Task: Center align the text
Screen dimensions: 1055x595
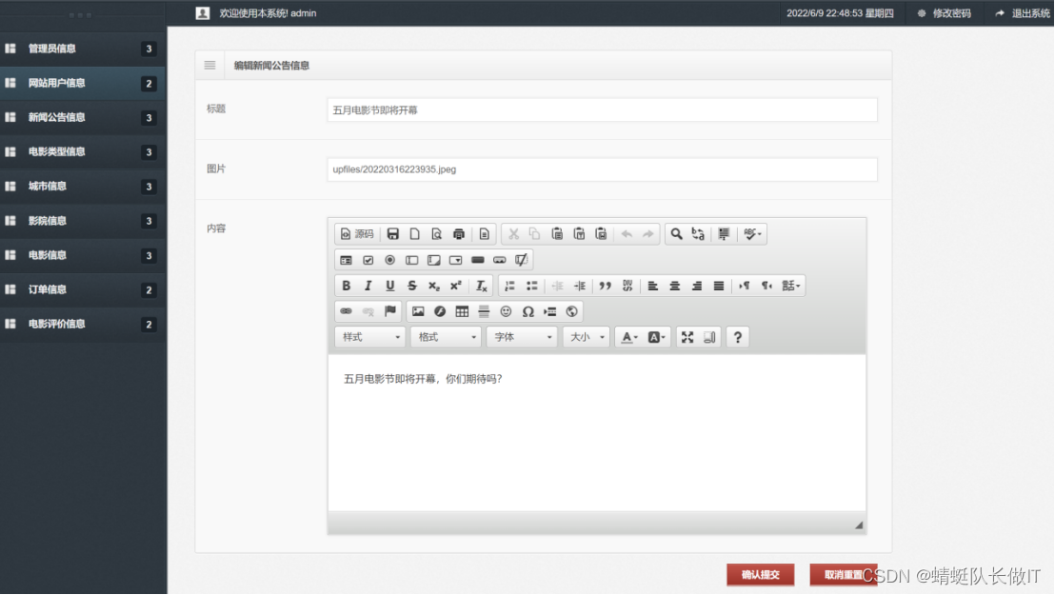Action: tap(675, 286)
